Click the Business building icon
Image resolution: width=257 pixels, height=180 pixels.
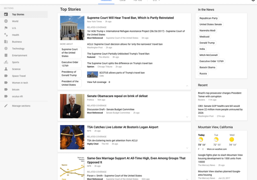(x=6, y=42)
